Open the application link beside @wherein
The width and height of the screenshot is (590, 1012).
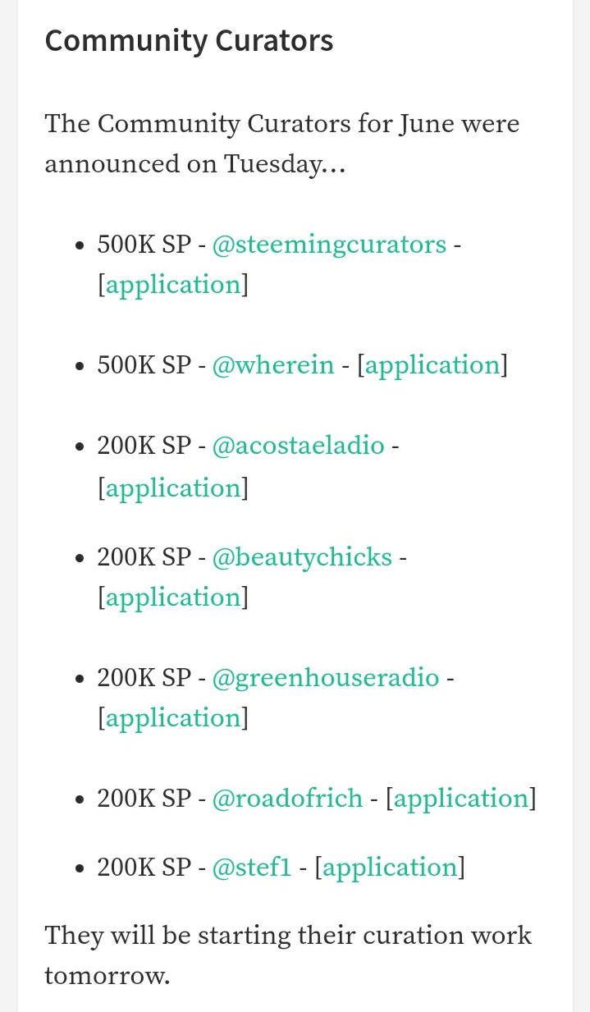[432, 365]
